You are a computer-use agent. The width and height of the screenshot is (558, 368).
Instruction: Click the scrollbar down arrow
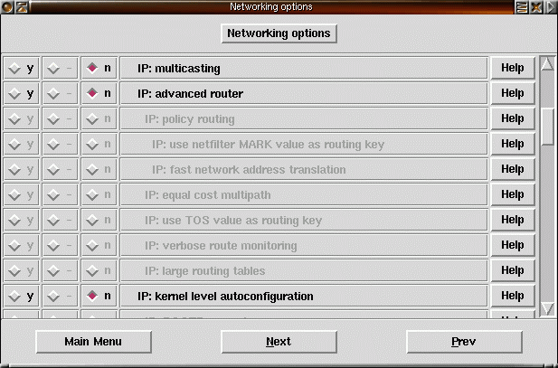[547, 308]
